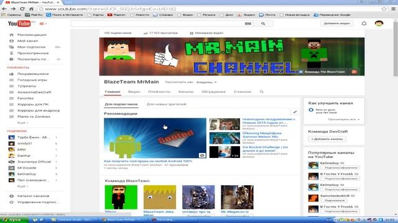Select the Для подписчиков view

(121, 104)
